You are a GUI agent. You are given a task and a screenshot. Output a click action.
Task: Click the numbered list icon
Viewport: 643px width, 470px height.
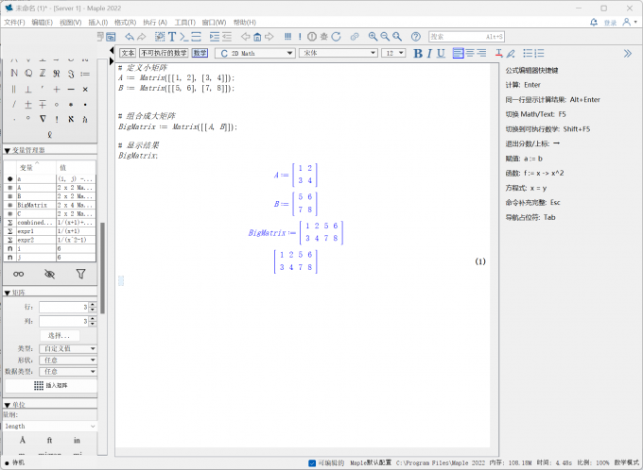[539, 53]
